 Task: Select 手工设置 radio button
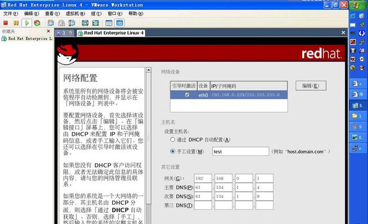(x=173, y=151)
